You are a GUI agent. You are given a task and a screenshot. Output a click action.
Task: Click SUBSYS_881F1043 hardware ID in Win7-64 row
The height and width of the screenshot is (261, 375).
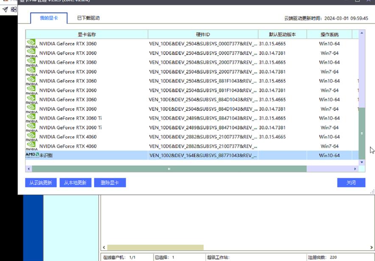pos(203,91)
